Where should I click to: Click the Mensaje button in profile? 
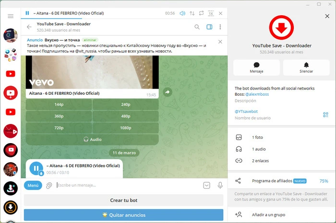(256, 67)
